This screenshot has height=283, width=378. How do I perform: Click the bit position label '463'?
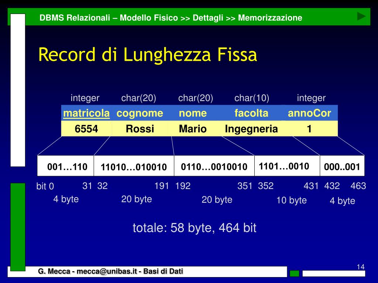click(x=358, y=186)
